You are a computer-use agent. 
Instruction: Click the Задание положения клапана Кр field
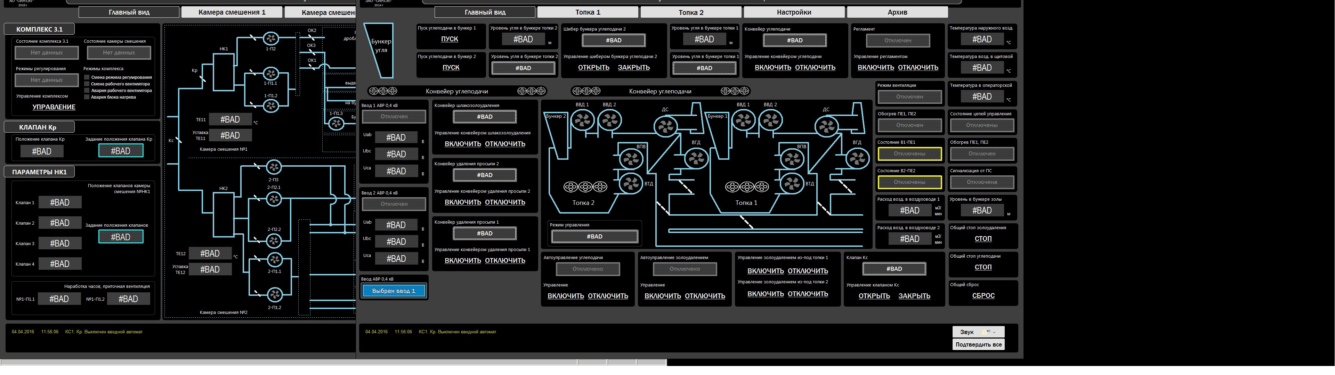point(121,151)
